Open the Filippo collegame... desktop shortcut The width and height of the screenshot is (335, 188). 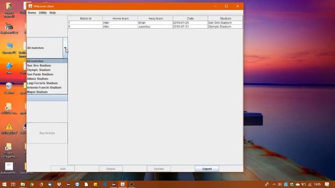click(x=9, y=150)
